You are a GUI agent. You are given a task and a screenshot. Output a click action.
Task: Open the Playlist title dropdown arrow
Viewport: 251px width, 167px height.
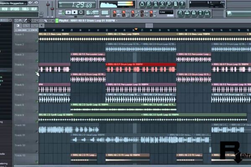[117, 20]
